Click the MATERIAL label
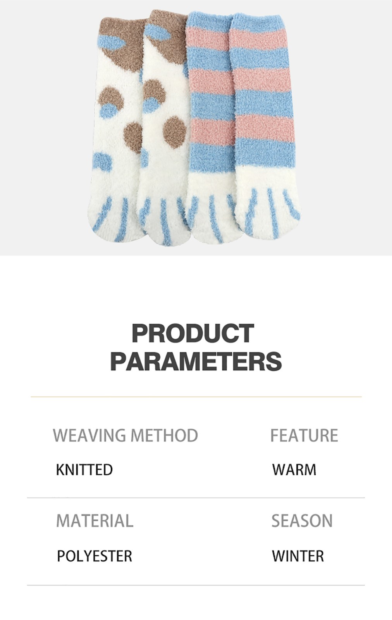 (x=95, y=521)
